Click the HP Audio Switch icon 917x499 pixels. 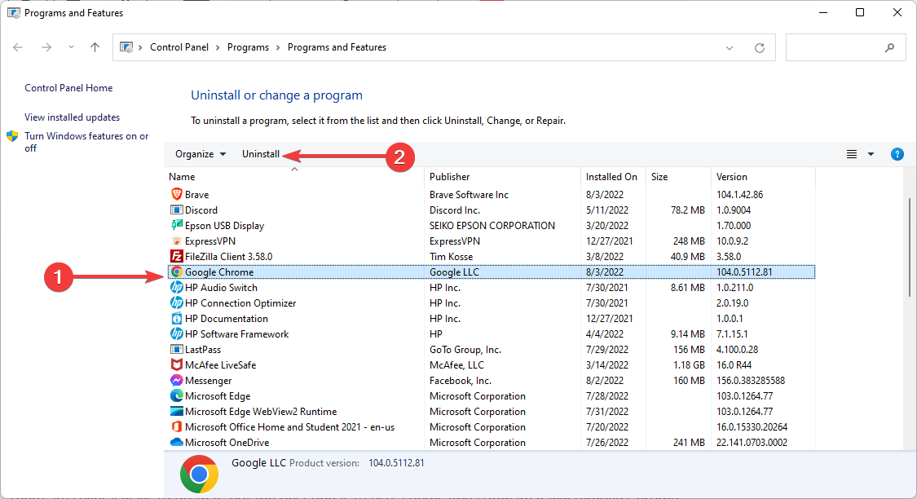(176, 287)
